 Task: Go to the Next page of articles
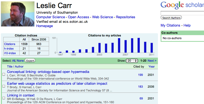pos(152,61)
